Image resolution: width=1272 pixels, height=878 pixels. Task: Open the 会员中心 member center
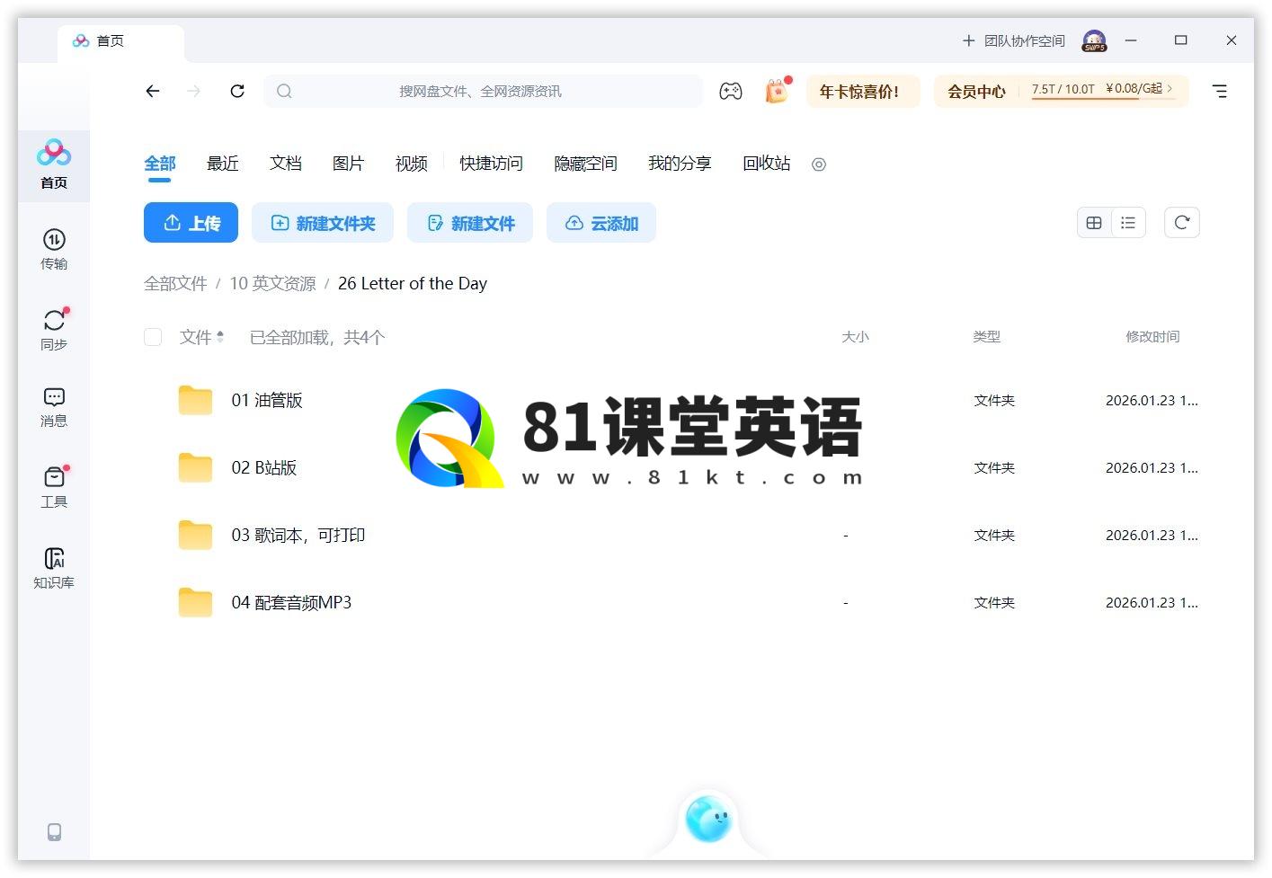coord(976,92)
